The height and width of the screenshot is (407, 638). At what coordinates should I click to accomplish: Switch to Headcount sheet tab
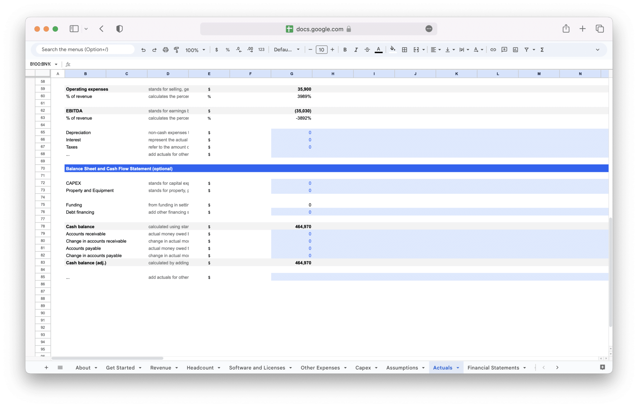coord(200,368)
